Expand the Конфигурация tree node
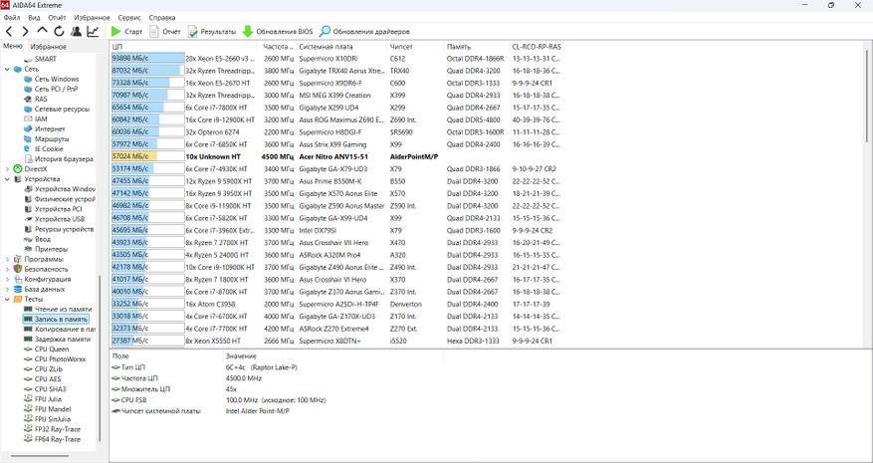Screen dimensions: 873x463 (7, 279)
